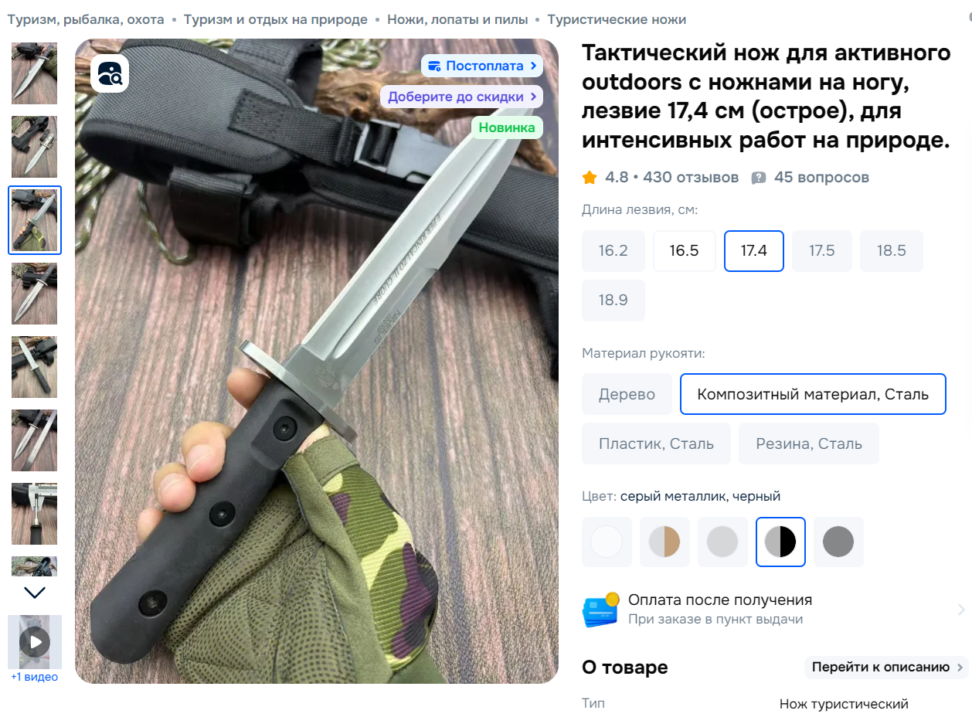Play the product video thumbnail
Screen dimensions: 972x717
35,642
